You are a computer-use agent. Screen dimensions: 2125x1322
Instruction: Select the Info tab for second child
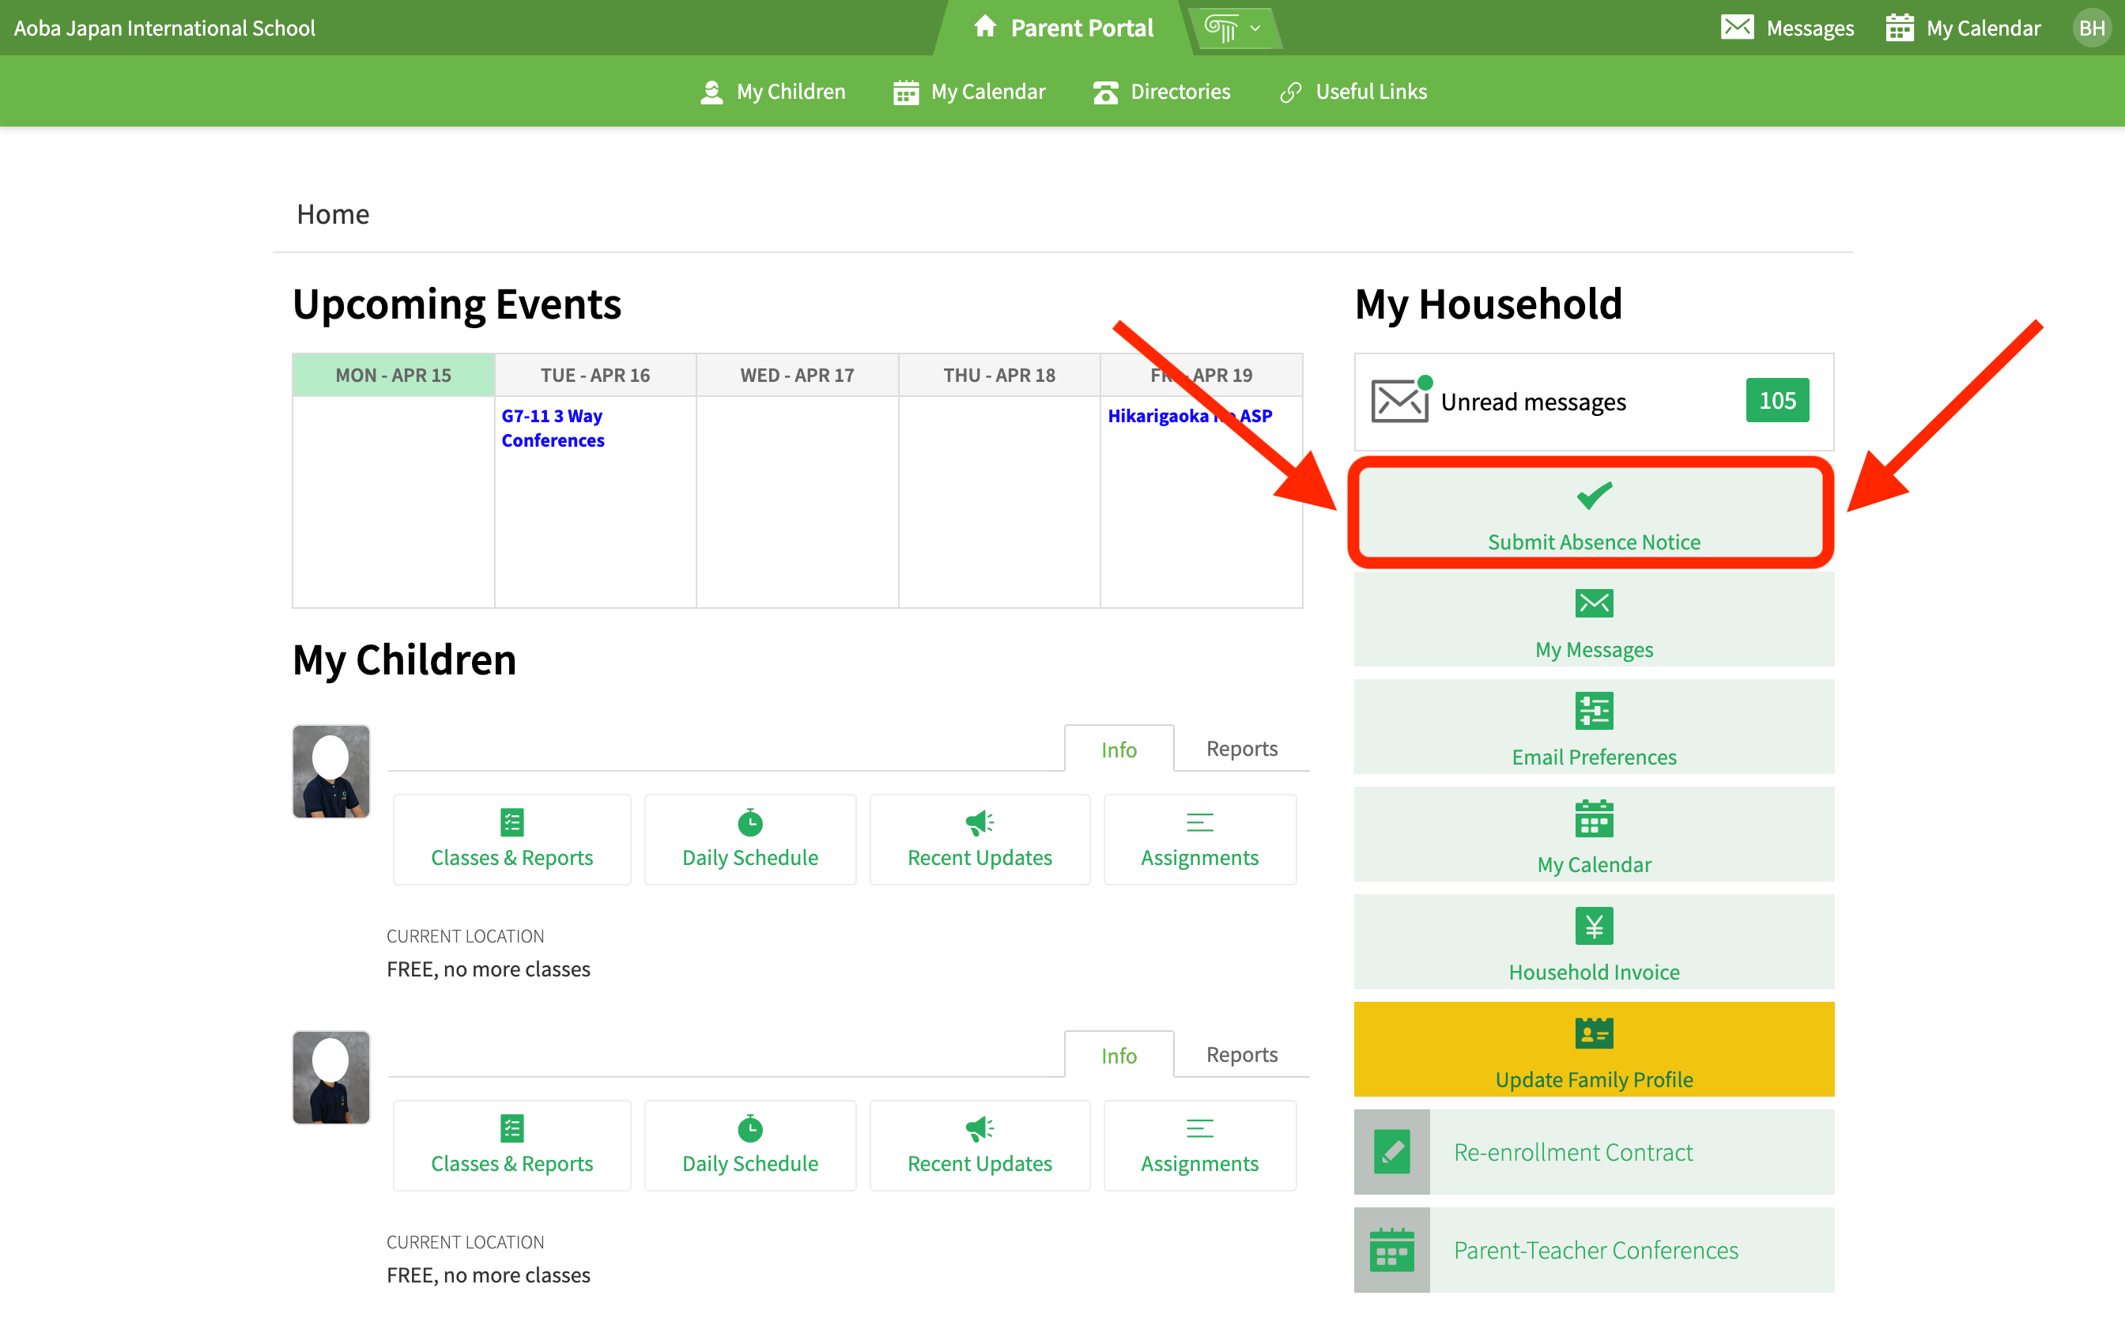(1118, 1056)
